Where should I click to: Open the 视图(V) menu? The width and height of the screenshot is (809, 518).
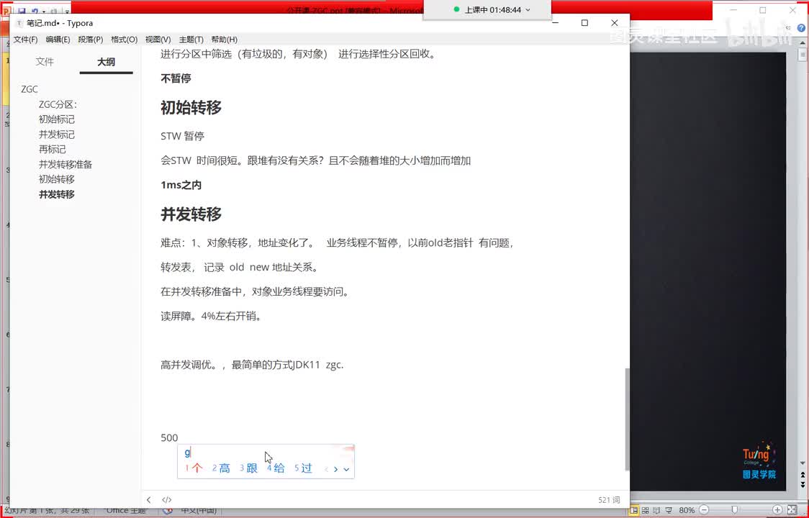pos(158,40)
